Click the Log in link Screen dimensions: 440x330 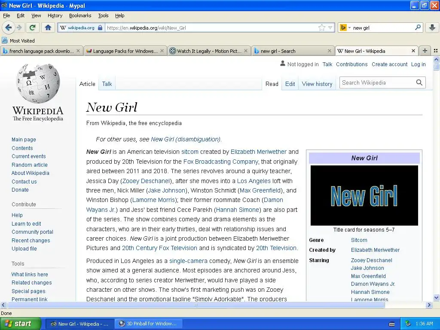tap(419, 64)
